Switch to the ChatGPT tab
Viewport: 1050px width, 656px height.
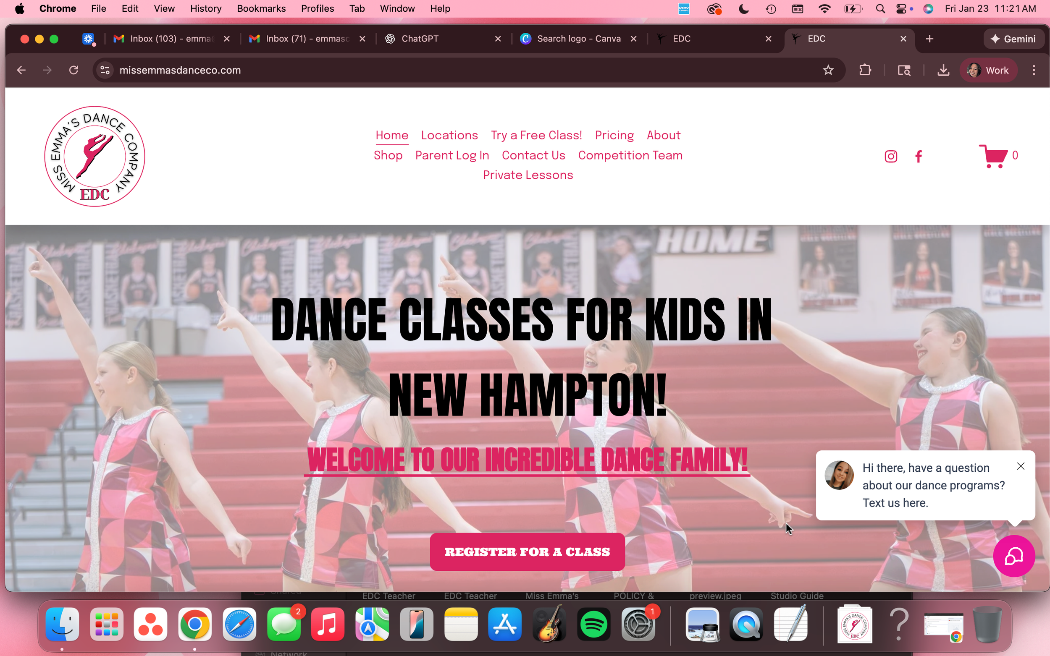pos(421,39)
